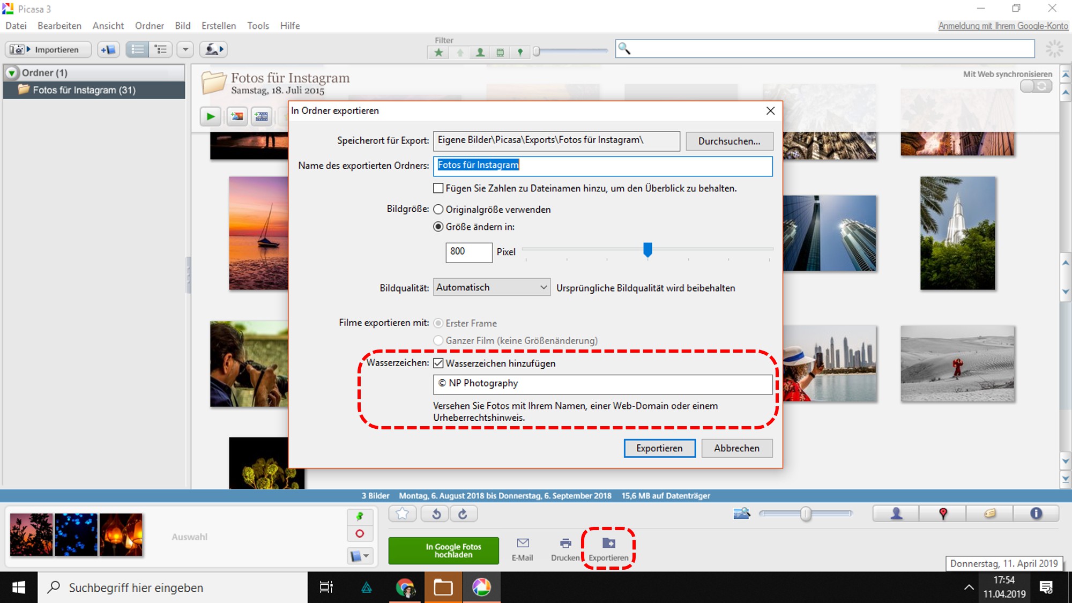The image size is (1072, 603).
Task: Click the Drucken printer icon
Action: coord(565,544)
